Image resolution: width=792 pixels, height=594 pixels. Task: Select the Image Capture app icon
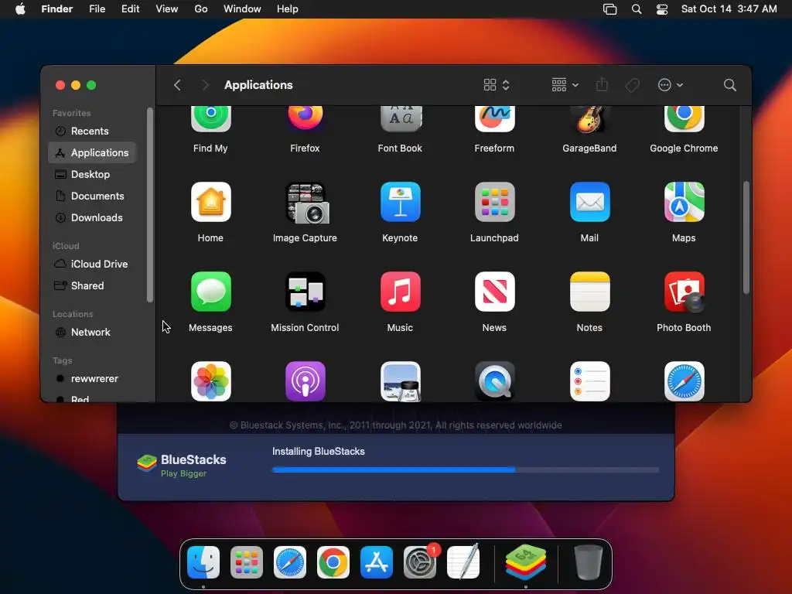tap(306, 203)
